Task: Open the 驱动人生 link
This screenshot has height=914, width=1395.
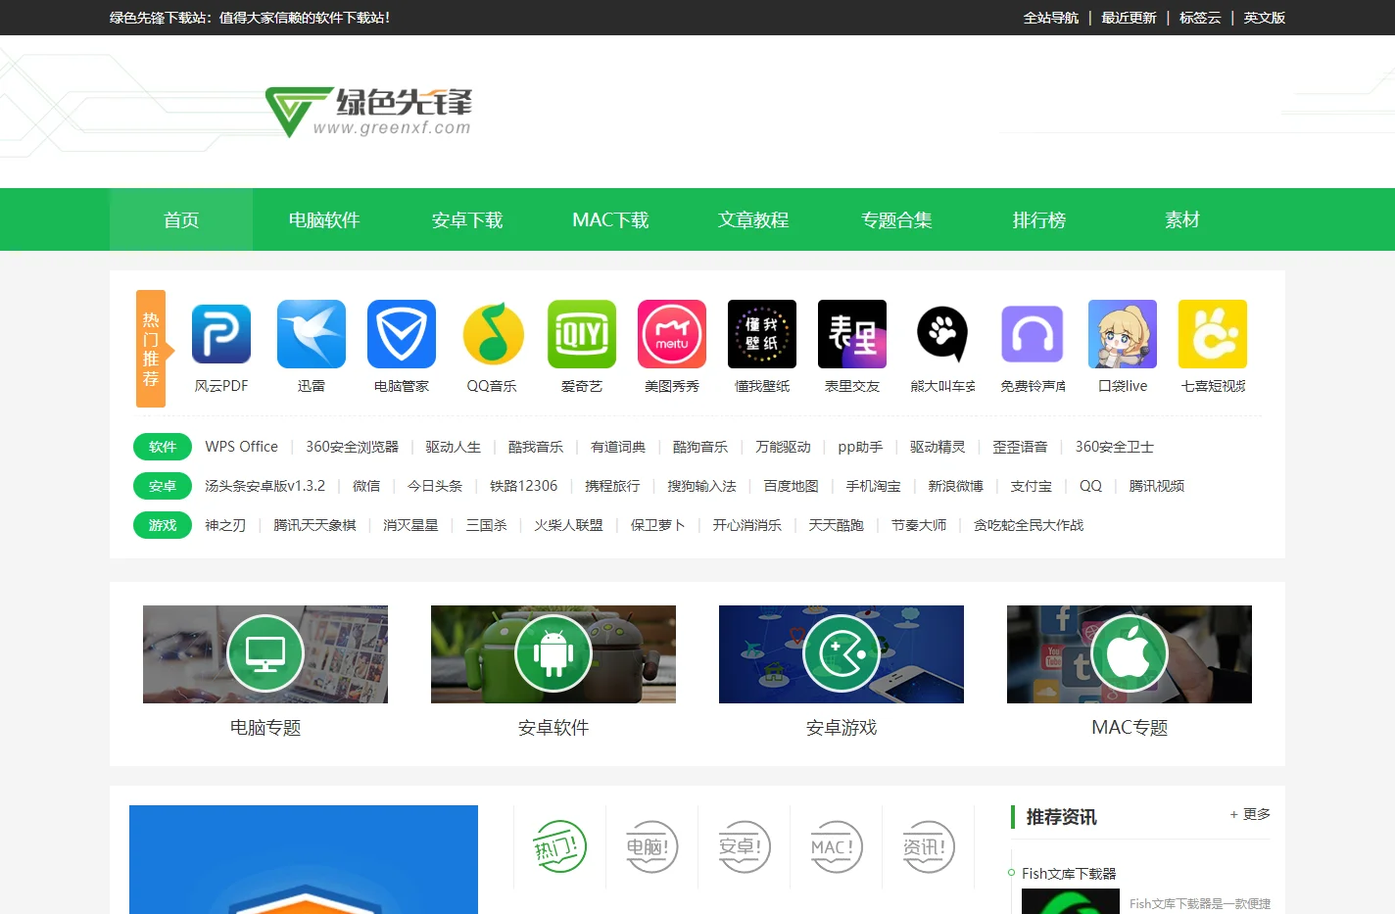Action: 454,447
